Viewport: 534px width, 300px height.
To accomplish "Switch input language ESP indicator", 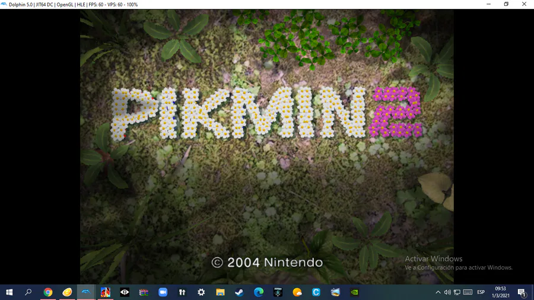I will point(481,292).
